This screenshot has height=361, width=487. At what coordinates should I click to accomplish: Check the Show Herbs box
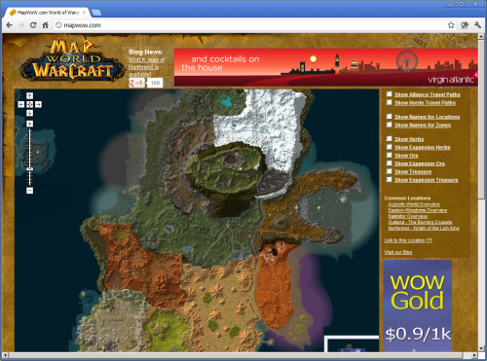(389, 138)
